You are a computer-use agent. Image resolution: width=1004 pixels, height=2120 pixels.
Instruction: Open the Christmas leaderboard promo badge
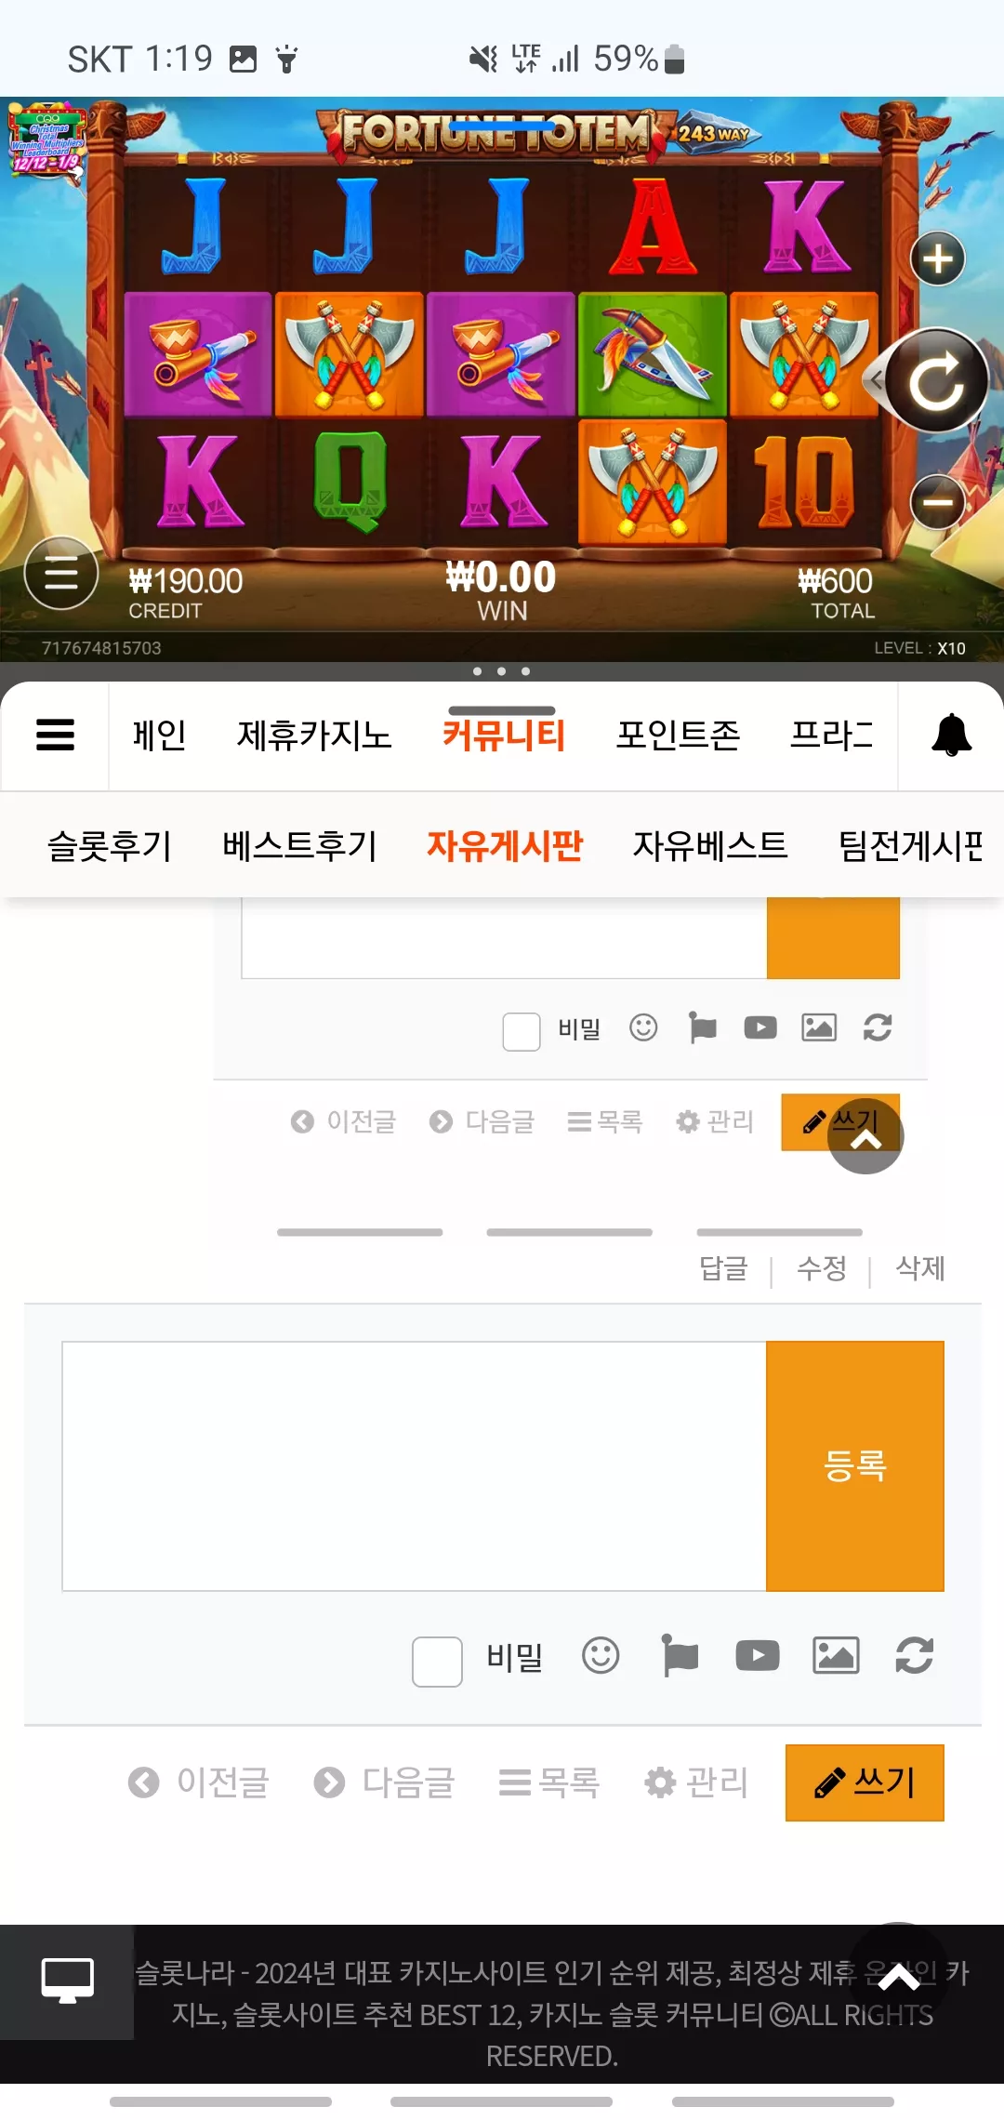point(46,139)
